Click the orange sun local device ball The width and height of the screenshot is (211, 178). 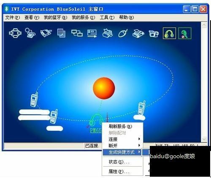point(104,88)
